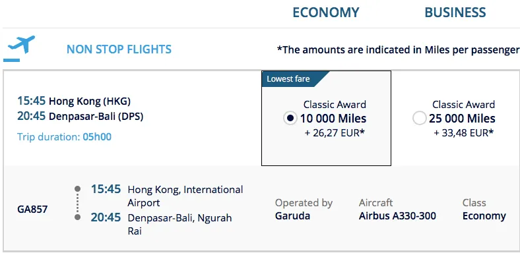Click the + 33,48 EUR fee text
520x255 pixels.
coord(464,133)
